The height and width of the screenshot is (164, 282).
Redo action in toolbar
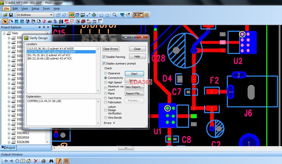[107, 15]
